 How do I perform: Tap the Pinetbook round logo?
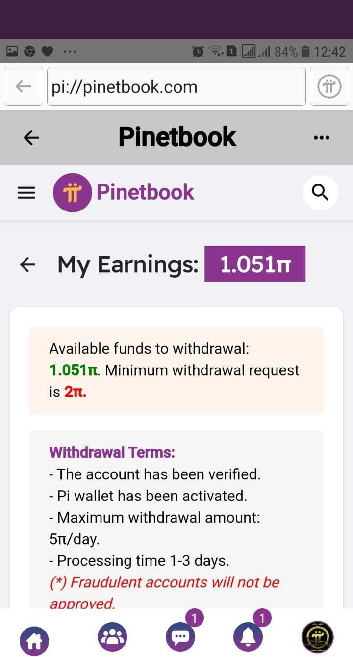72,192
